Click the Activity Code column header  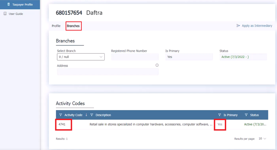[73, 115]
